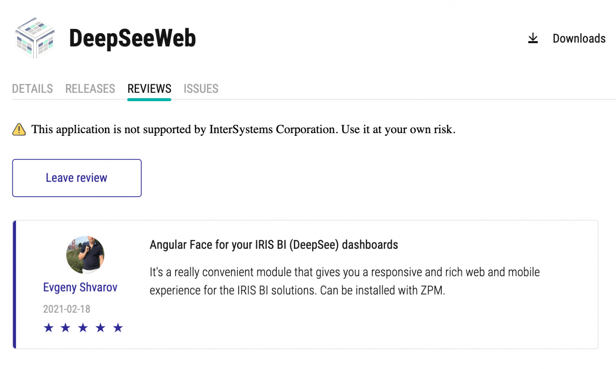Switch to the RELEASES tab
Viewport: 616px width, 369px height.
(90, 89)
